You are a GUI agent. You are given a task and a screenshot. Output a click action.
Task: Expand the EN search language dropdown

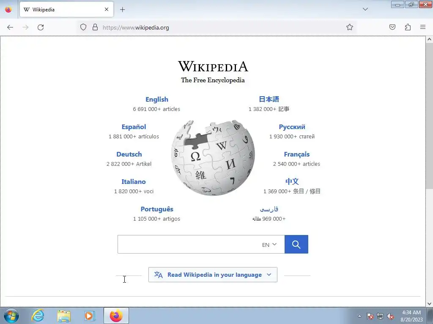pos(269,245)
